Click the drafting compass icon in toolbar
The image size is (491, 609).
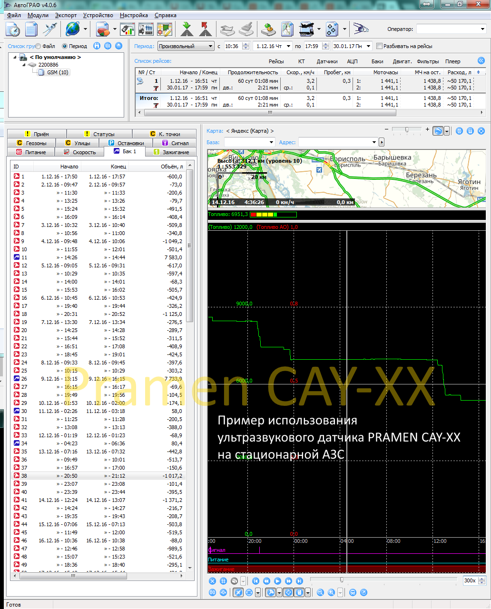pos(50,29)
